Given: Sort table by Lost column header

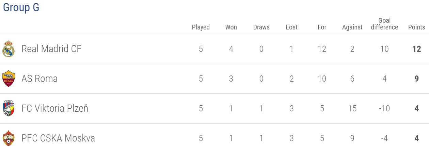Looking at the screenshot, I should click(x=292, y=27).
